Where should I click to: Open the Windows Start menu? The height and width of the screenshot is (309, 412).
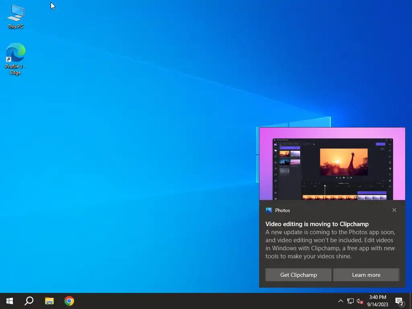click(10, 301)
